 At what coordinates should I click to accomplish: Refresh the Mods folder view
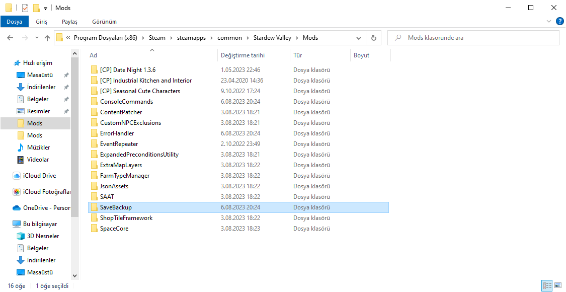tap(374, 38)
